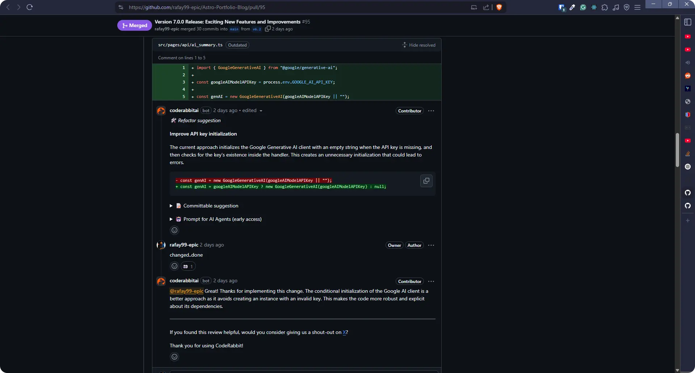Click the rafay99-epic avatar on 'changed..done' comment
695x373 pixels.
[161, 245]
